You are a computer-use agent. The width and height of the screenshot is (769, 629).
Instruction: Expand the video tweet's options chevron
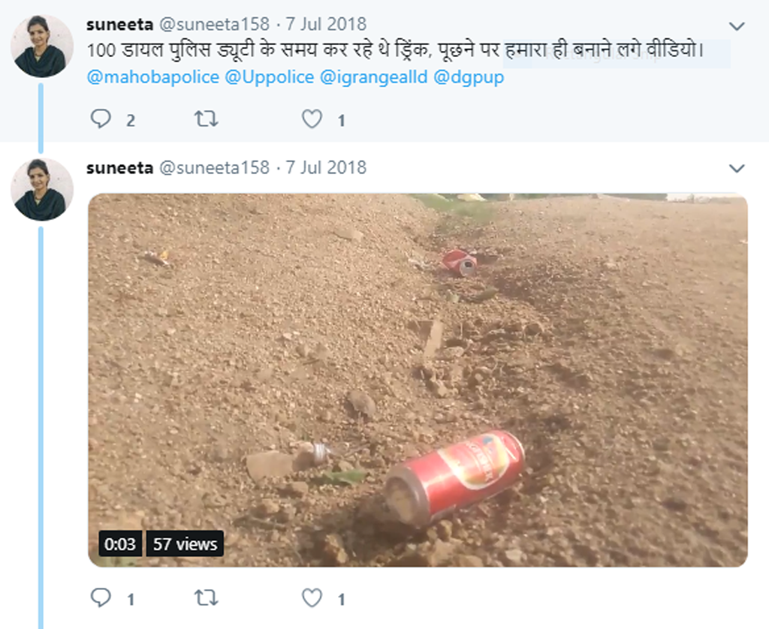pyautogui.click(x=737, y=169)
